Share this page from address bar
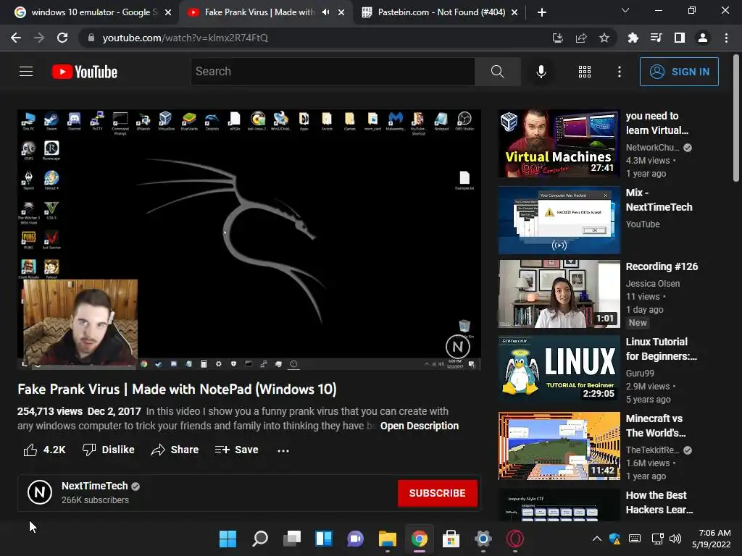The height and width of the screenshot is (556, 742). pos(580,38)
